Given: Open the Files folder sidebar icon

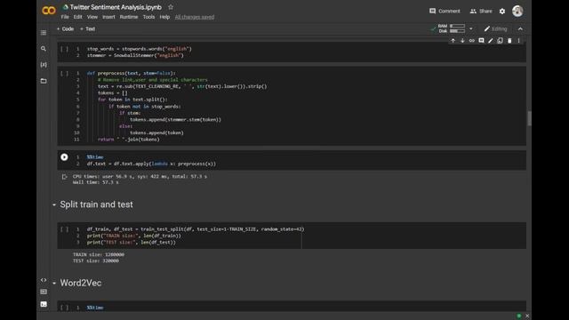Looking at the screenshot, I should [x=44, y=81].
